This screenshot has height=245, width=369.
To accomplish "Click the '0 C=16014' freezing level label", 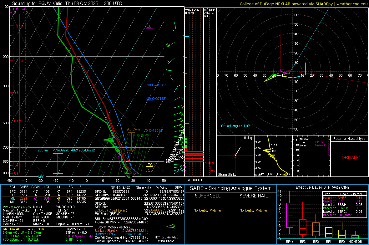I will tap(154, 130).
